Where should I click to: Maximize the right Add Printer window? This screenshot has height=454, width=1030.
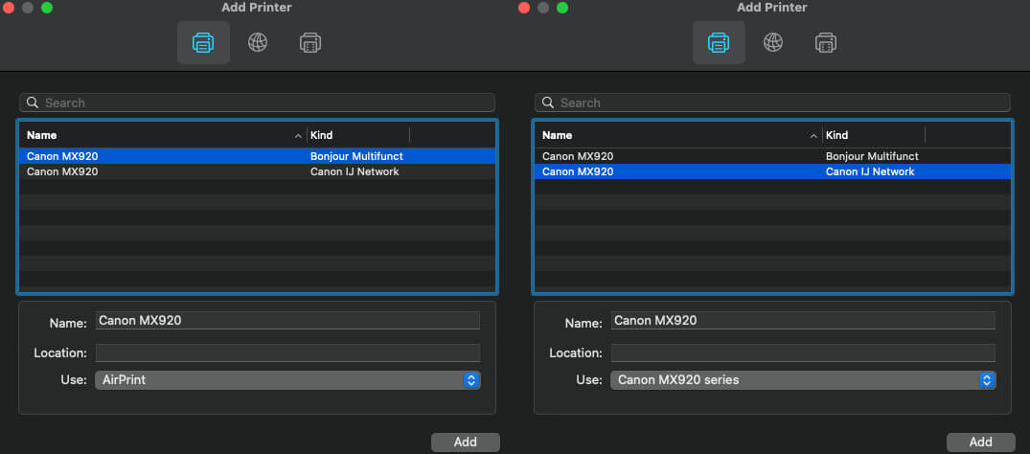tap(562, 8)
